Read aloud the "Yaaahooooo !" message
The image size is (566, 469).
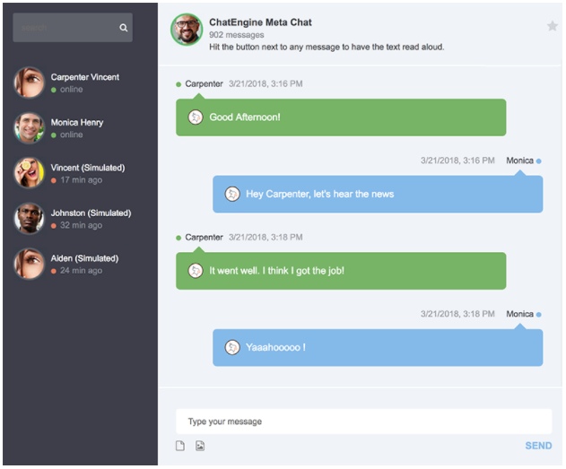pyautogui.click(x=231, y=347)
